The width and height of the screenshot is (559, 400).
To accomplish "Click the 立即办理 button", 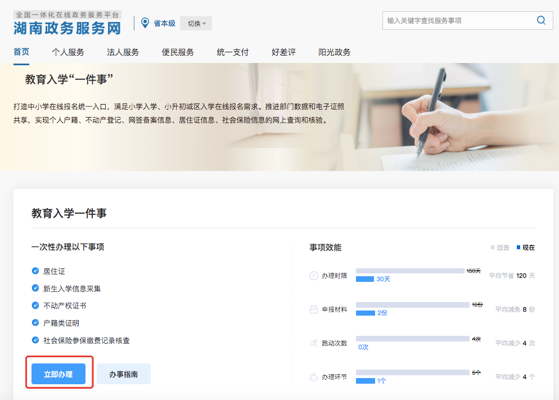I will (58, 374).
